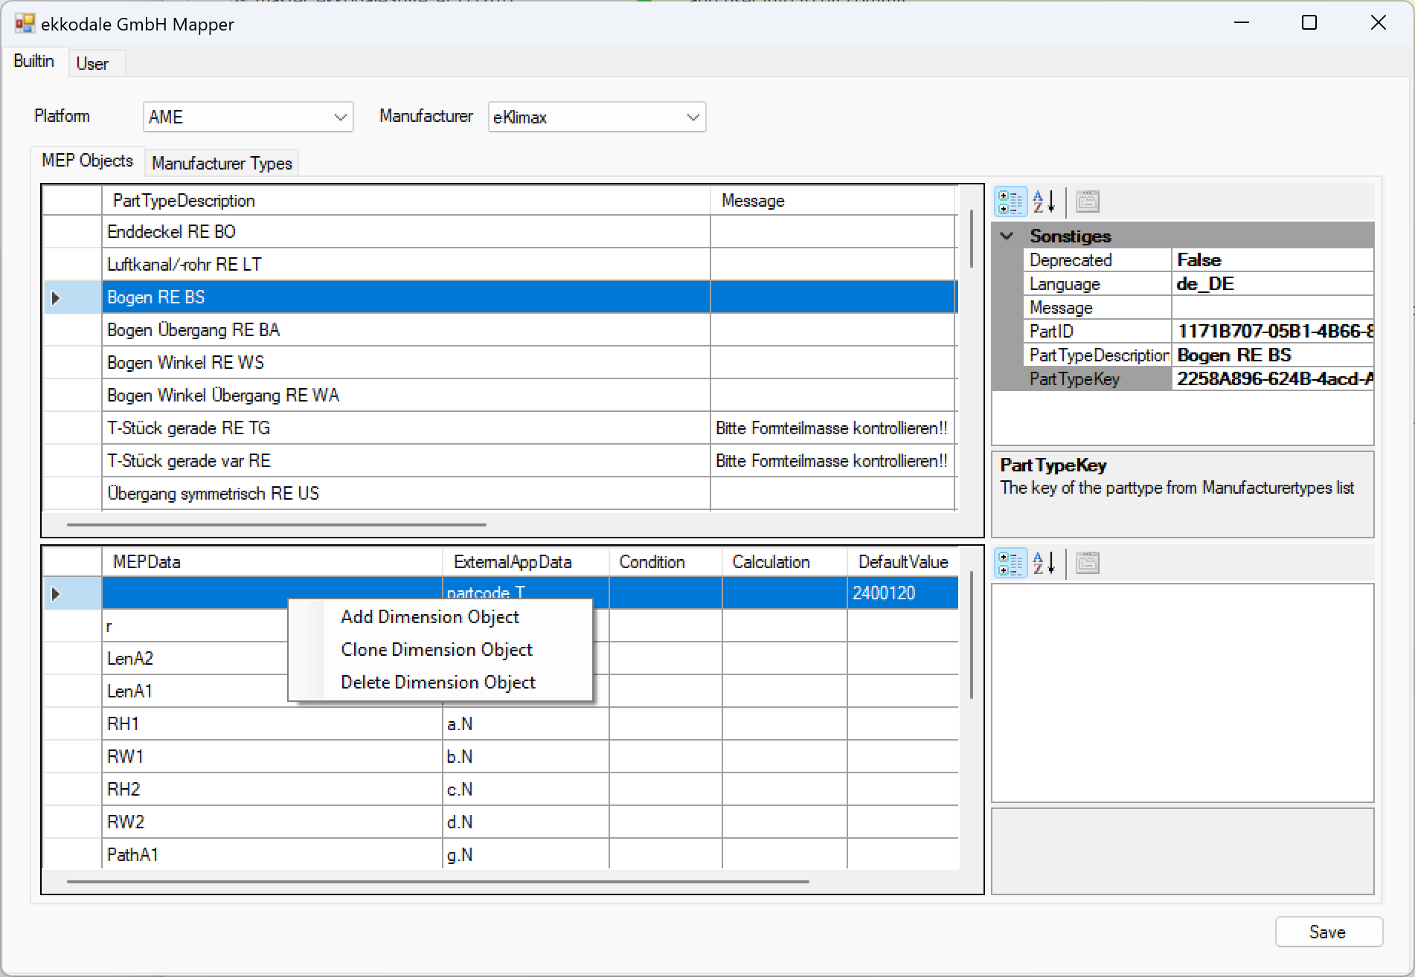The width and height of the screenshot is (1415, 977).
Task: Click the empty Message property value field
Action: [1272, 308]
